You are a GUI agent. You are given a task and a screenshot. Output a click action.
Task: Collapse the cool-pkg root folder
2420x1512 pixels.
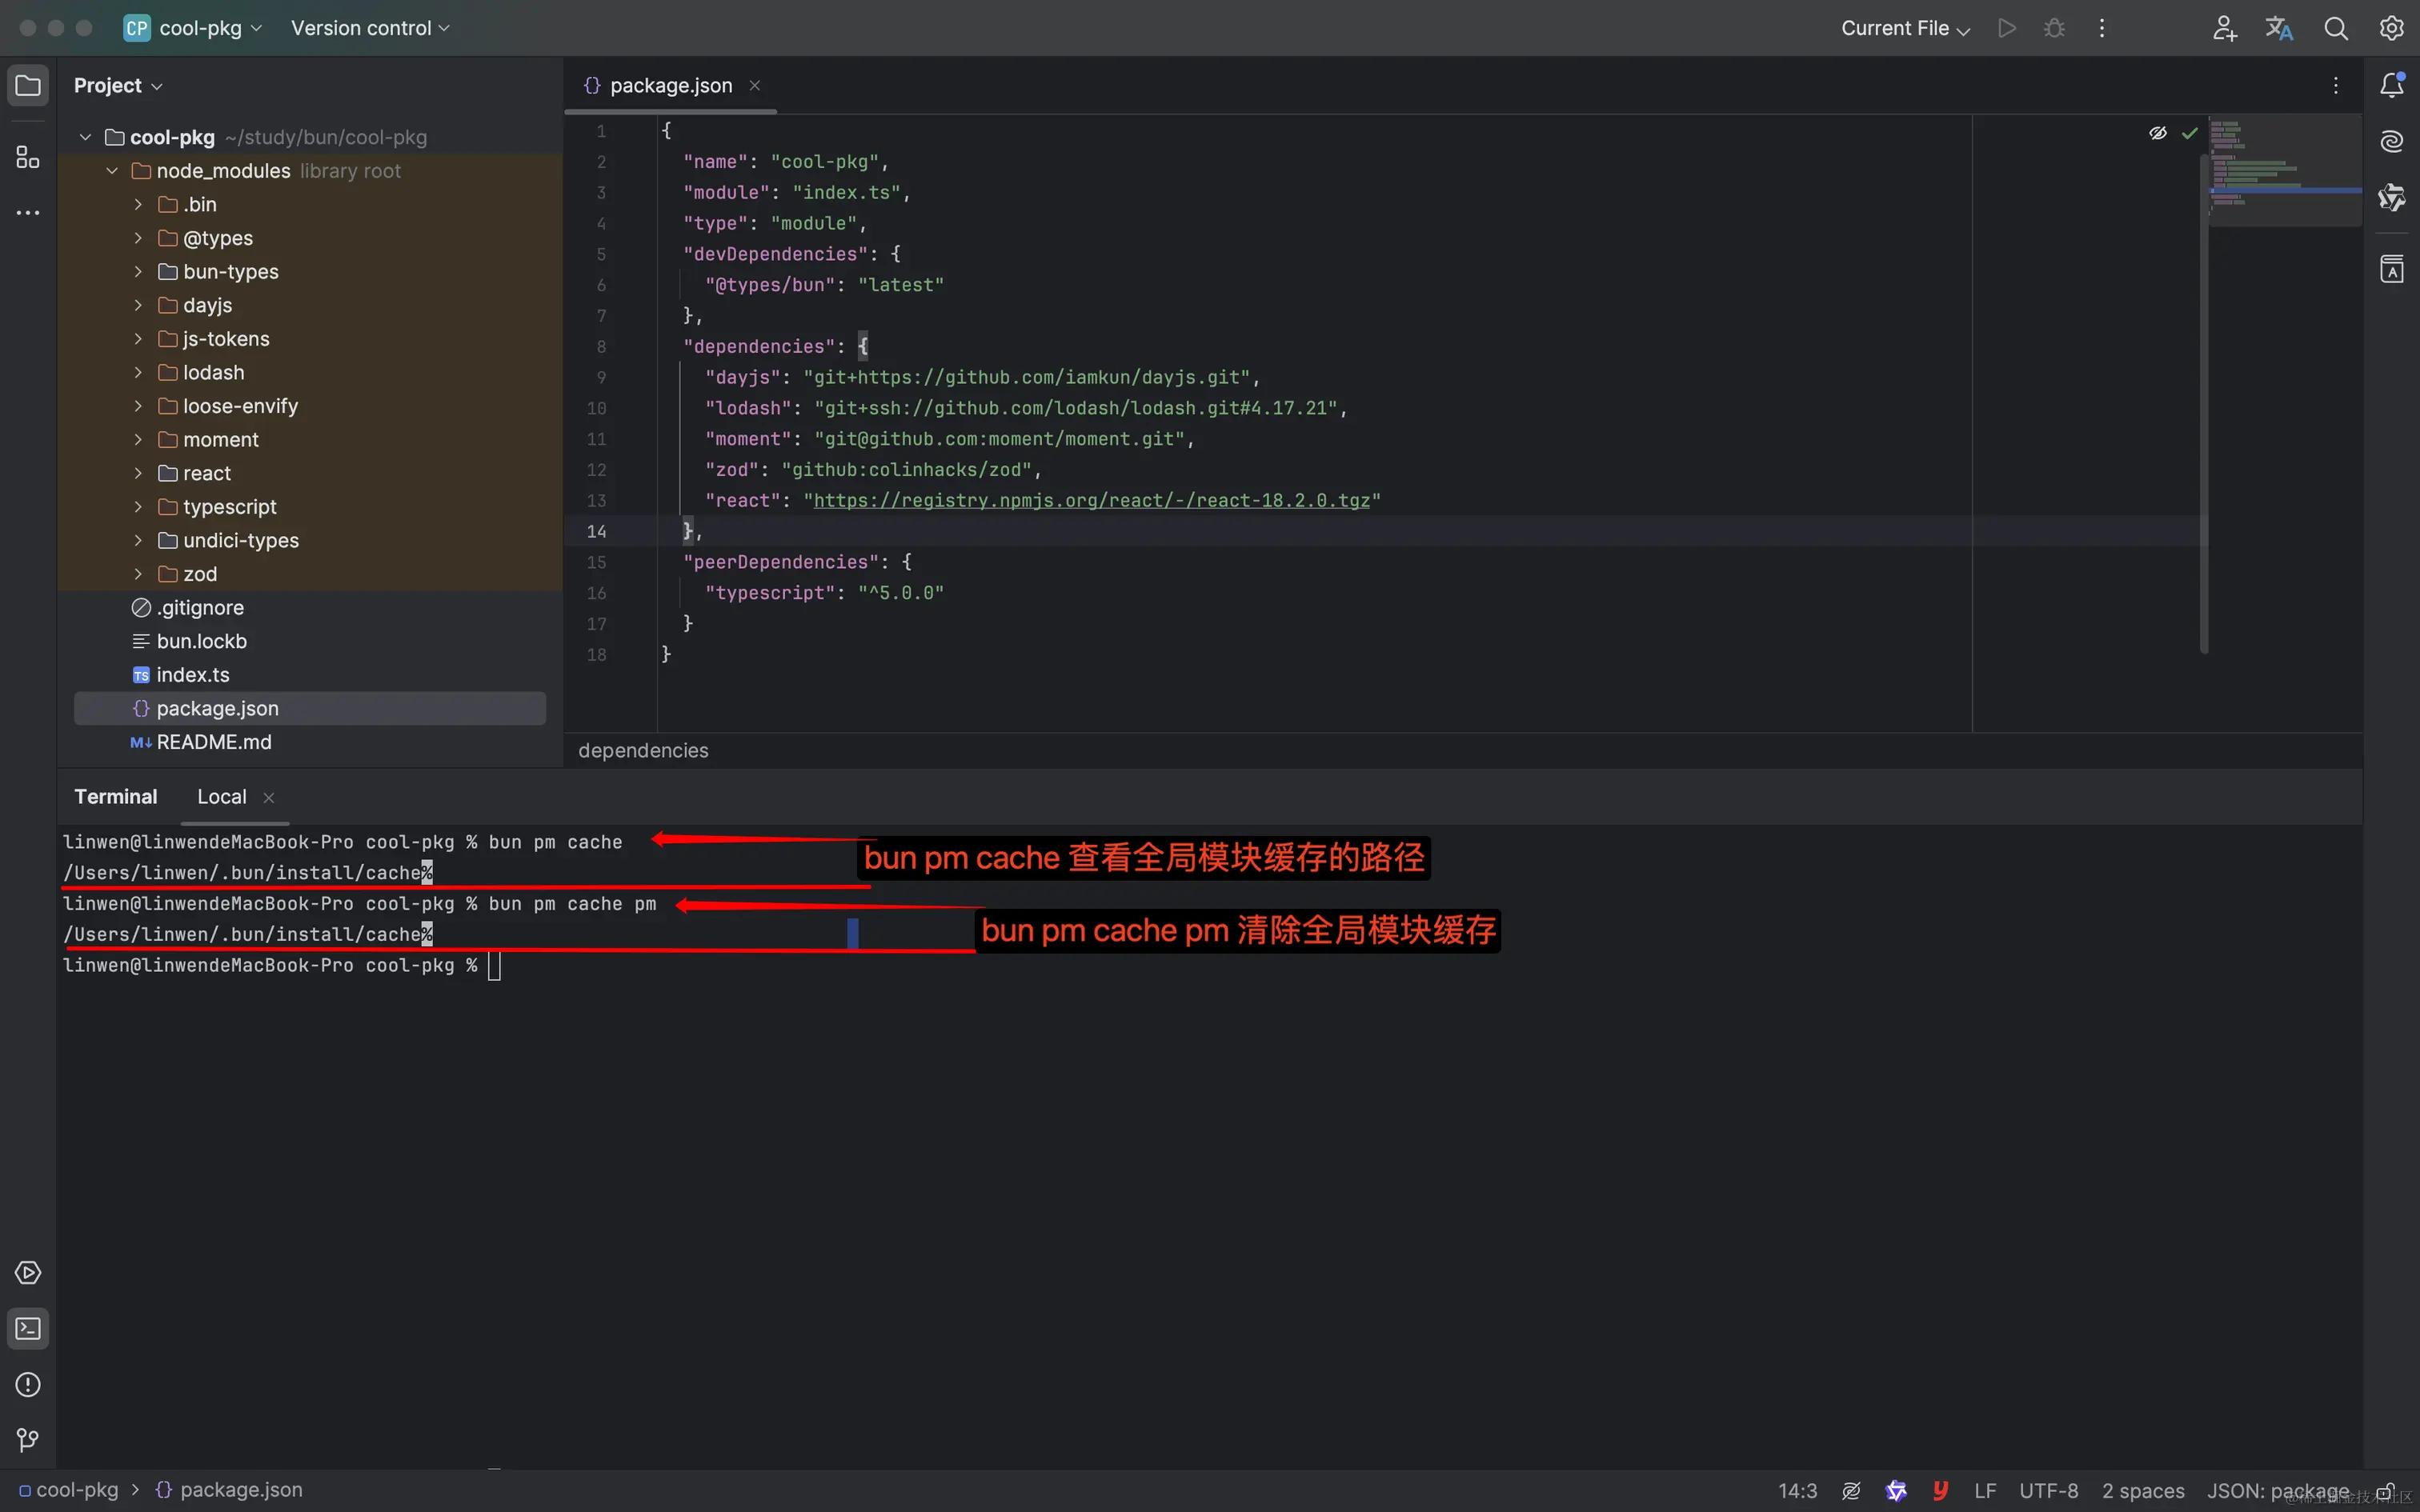tap(85, 137)
